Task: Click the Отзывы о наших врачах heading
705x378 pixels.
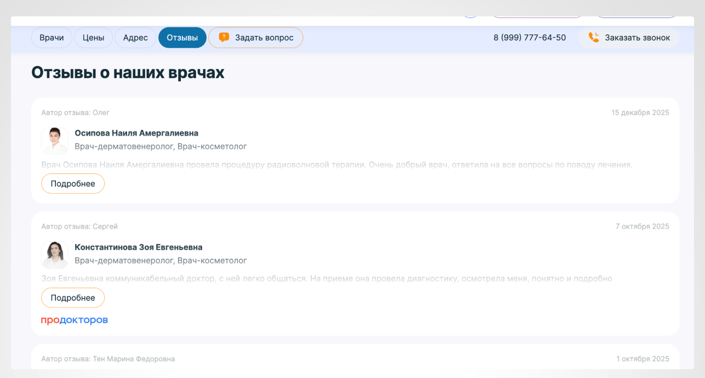Action: coord(128,72)
